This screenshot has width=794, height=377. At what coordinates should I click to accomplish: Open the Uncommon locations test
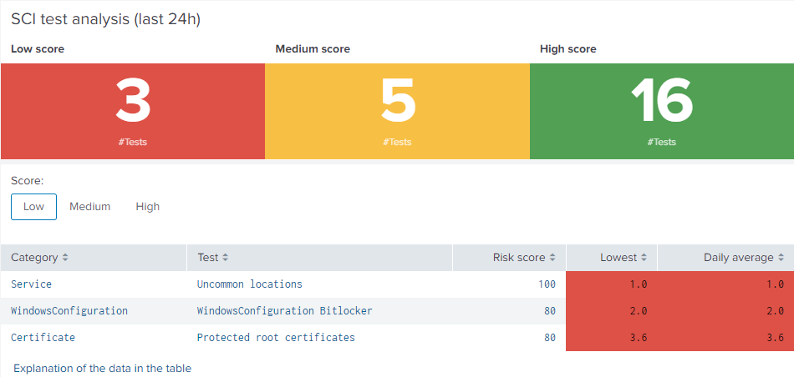click(x=249, y=284)
